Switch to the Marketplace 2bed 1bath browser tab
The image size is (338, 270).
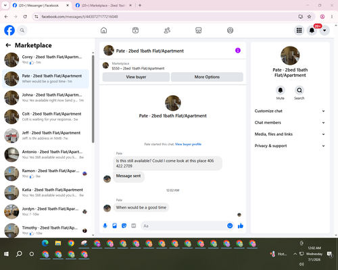103,5
